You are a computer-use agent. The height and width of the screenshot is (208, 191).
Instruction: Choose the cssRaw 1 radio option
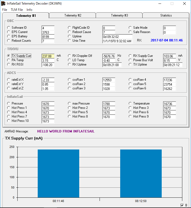[x=69, y=80]
